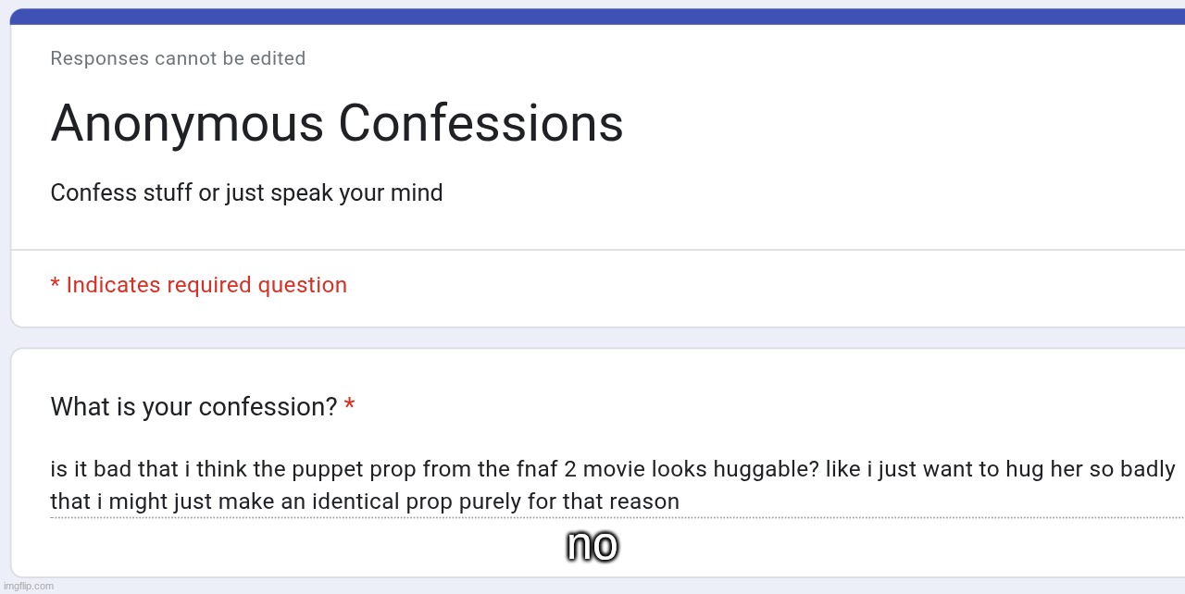1185x594 pixels.
Task: Click the confession answer text field
Action: (611, 486)
